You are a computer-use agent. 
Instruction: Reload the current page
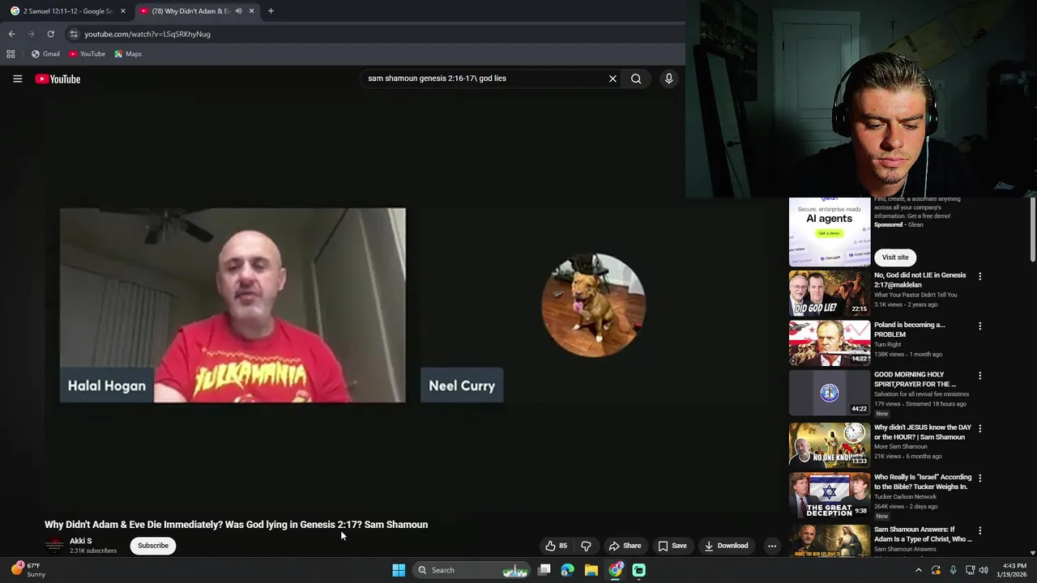pos(50,34)
